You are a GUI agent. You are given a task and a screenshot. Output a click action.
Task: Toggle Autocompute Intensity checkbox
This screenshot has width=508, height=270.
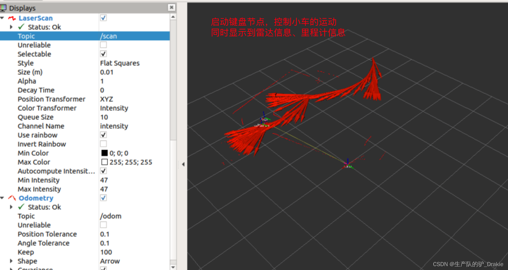coord(103,171)
